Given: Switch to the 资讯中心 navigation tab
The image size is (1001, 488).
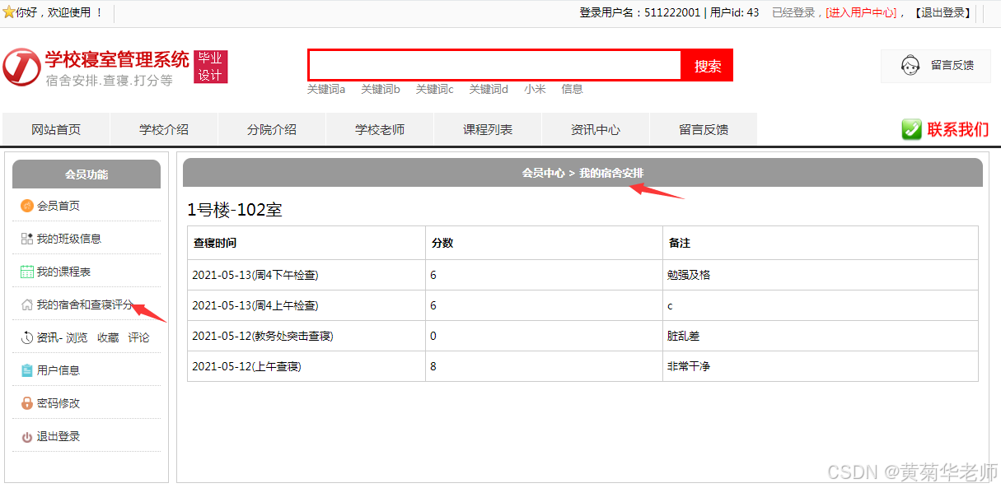Looking at the screenshot, I should [595, 129].
